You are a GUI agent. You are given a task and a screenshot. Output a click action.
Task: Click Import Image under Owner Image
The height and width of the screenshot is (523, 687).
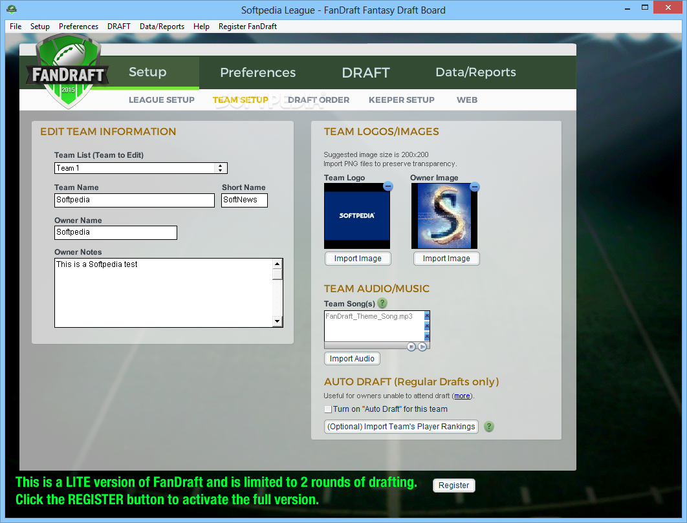pyautogui.click(x=446, y=259)
